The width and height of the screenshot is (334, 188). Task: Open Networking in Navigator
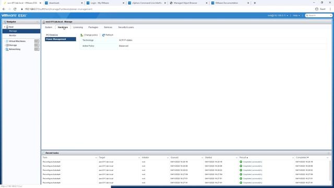[15, 49]
